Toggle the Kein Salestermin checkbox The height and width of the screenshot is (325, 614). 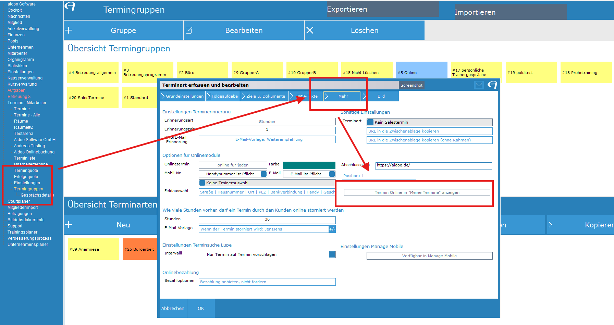coord(370,122)
